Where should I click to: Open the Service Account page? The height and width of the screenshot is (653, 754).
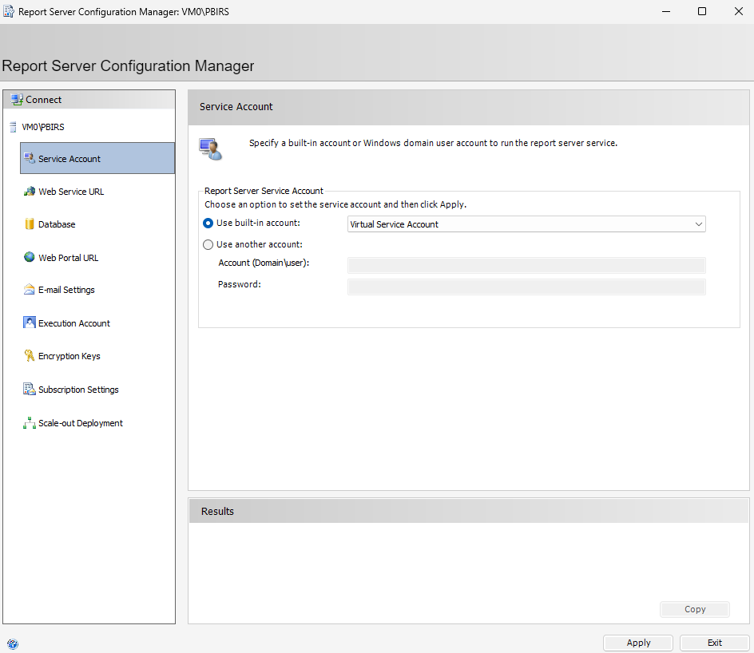pyautogui.click(x=97, y=158)
